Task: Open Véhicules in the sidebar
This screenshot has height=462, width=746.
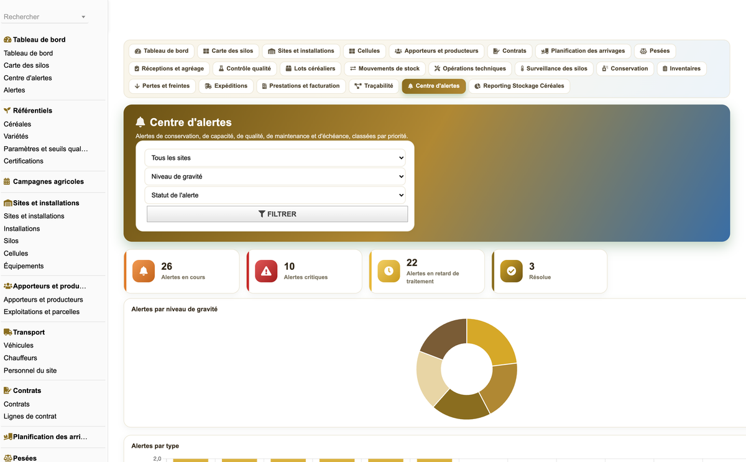Action: [19, 345]
